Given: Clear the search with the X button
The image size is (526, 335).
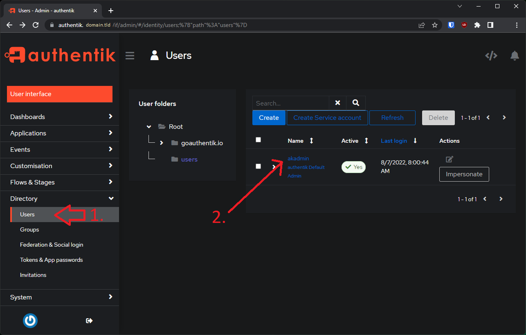Looking at the screenshot, I should 337,103.
